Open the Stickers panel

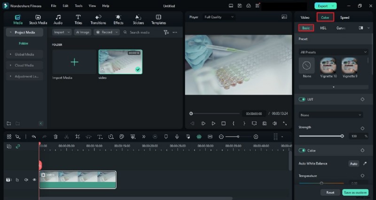(138, 19)
